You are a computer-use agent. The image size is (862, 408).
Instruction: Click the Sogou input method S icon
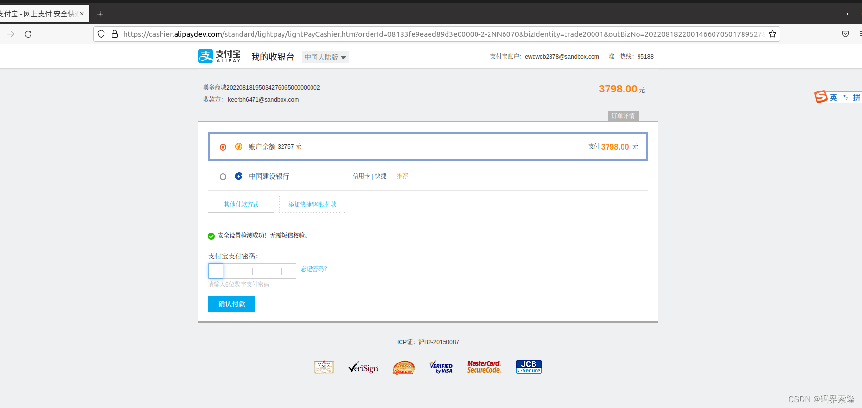(821, 97)
